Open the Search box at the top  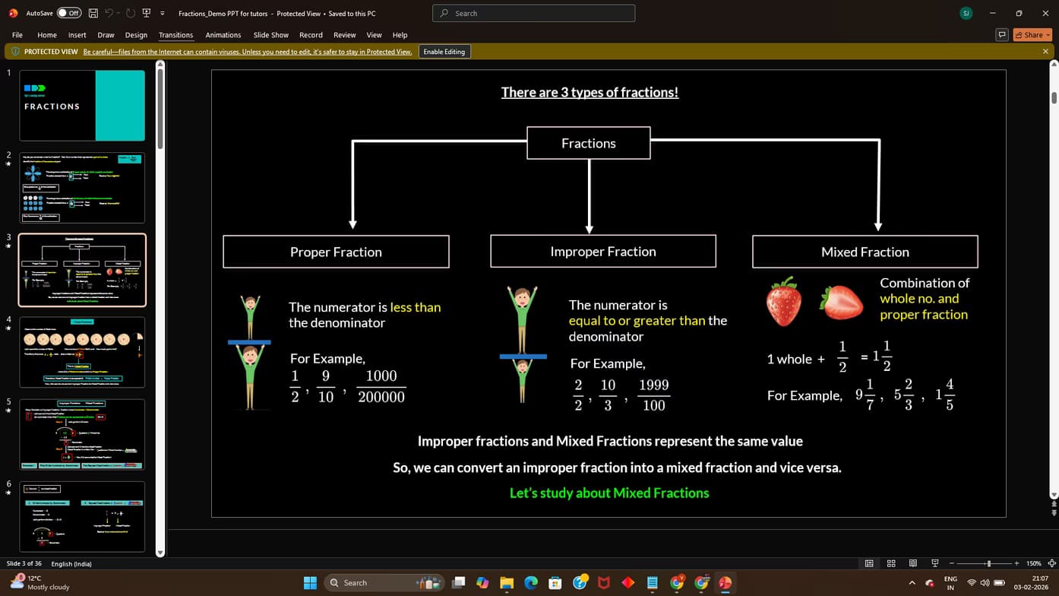tap(533, 13)
